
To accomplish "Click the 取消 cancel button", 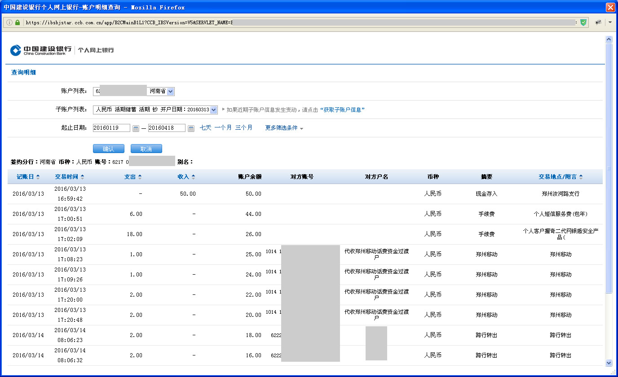I will 146,149.
